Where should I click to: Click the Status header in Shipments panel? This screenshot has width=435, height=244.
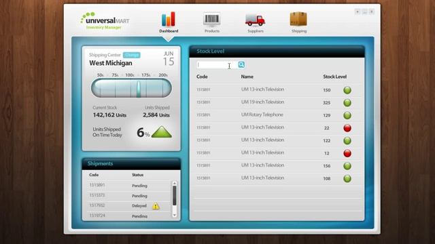pyautogui.click(x=137, y=175)
